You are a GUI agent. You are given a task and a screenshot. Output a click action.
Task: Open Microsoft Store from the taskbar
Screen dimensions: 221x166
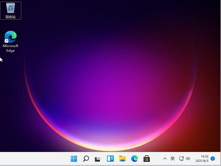click(x=147, y=159)
